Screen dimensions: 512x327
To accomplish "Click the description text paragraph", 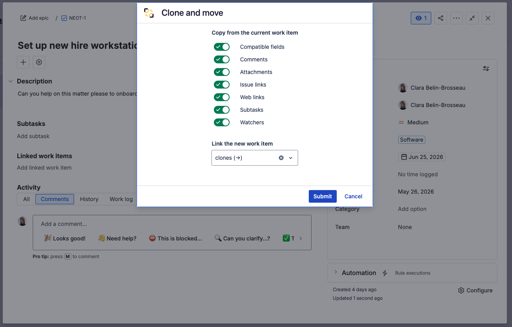I will tap(77, 94).
